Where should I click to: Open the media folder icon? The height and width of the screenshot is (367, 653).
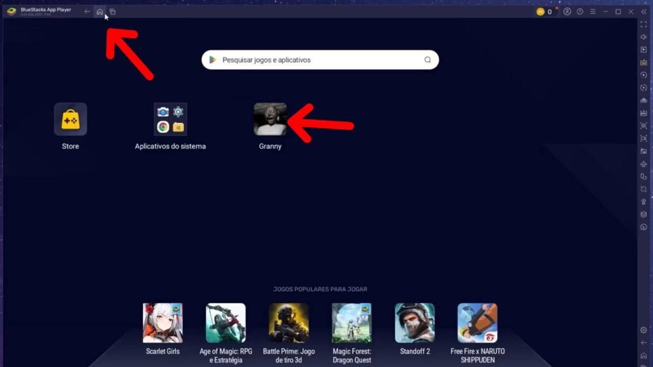pyautogui.click(x=643, y=151)
